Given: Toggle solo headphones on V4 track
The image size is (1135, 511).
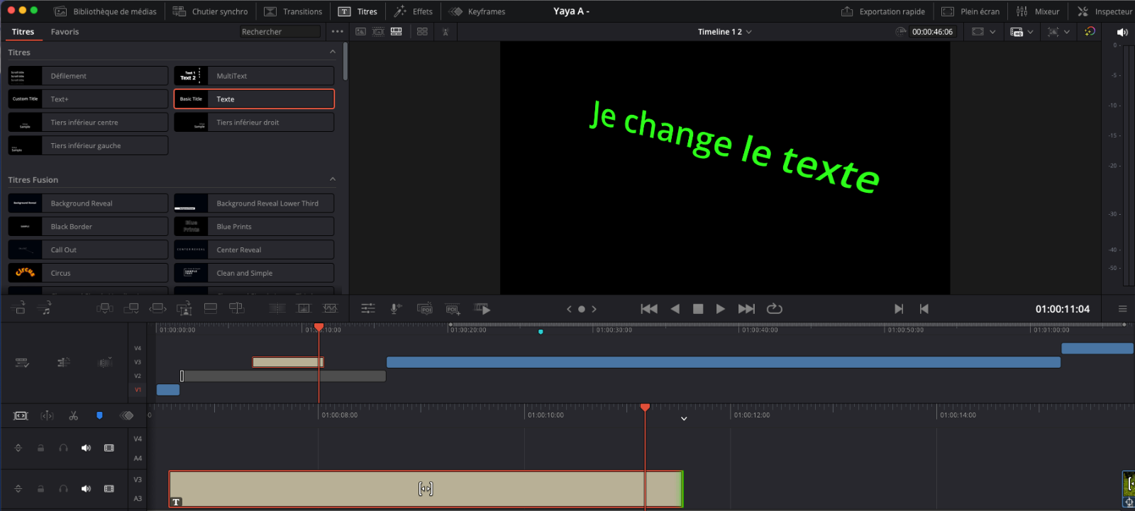Looking at the screenshot, I should pos(63,448).
